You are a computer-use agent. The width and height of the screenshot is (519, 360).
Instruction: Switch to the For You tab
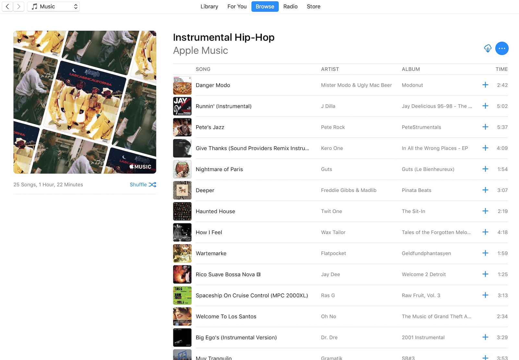pos(237,6)
